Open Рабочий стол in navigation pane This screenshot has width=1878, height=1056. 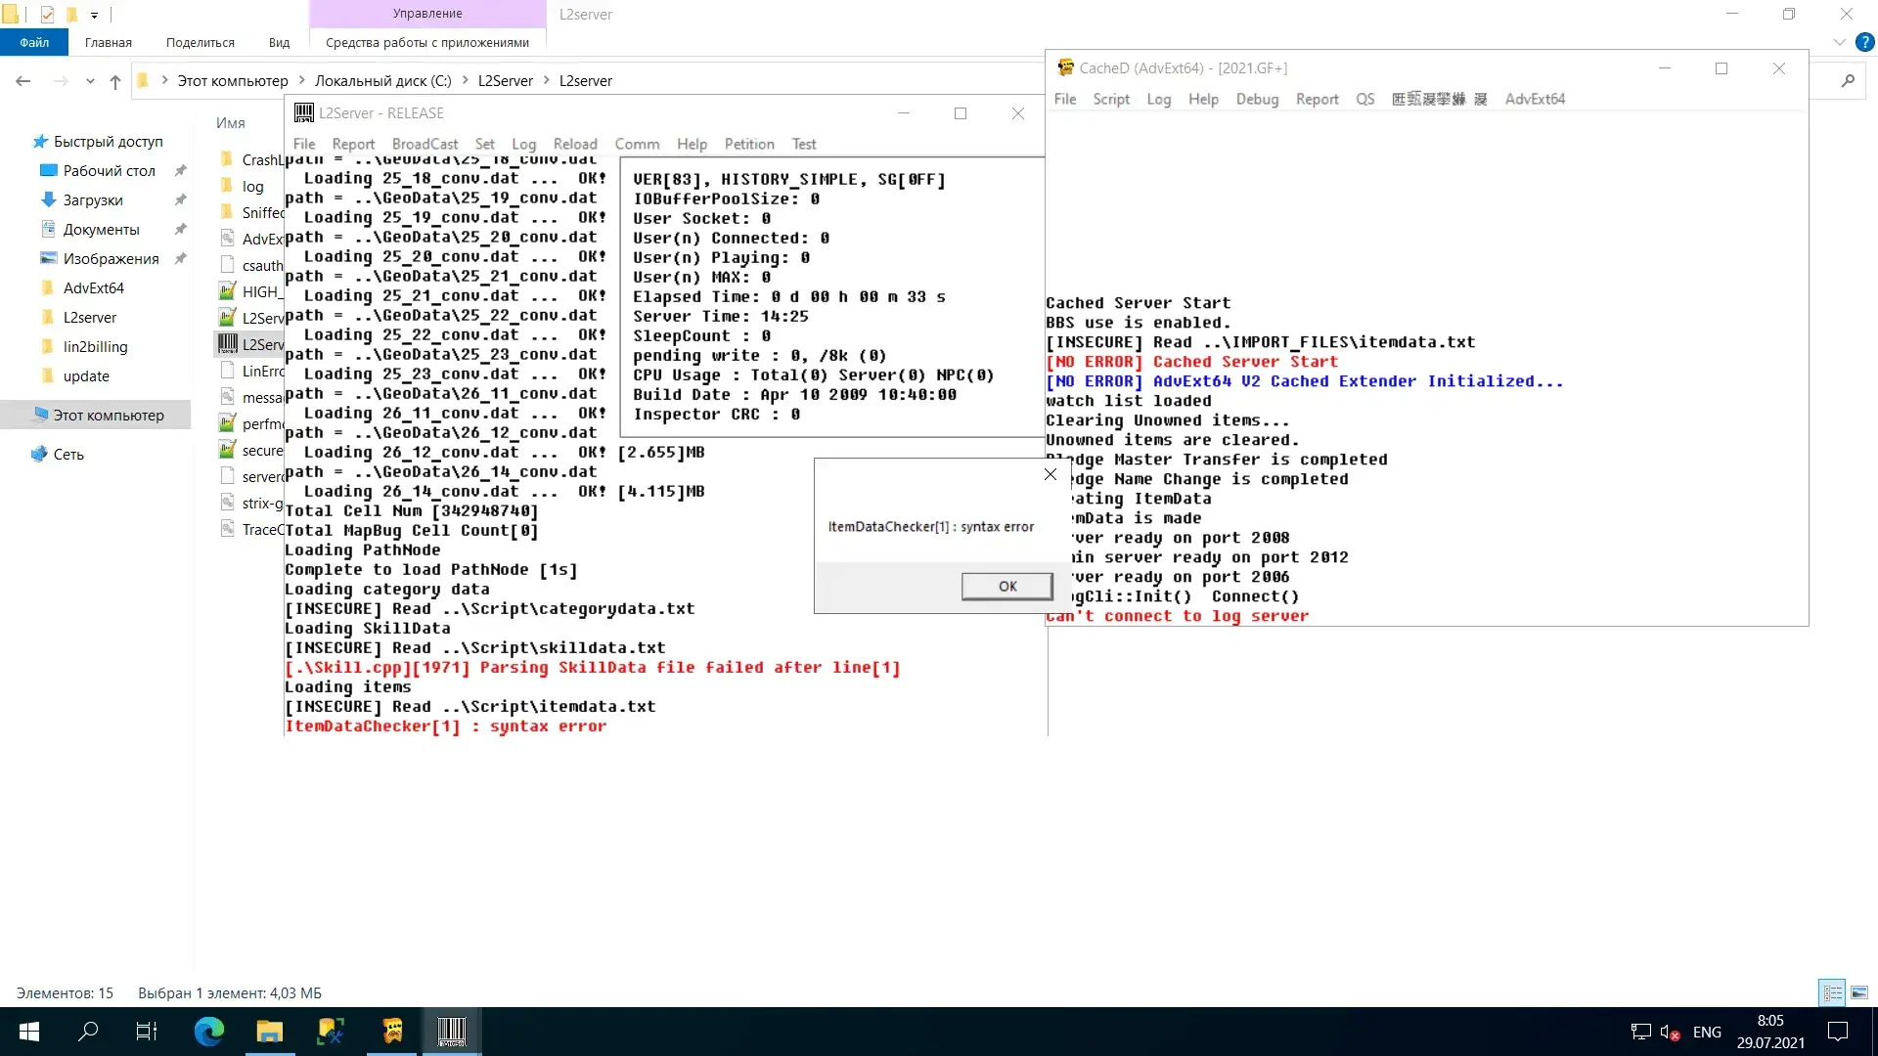pos(109,171)
